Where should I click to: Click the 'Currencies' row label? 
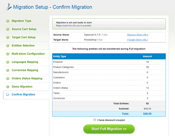59,98
